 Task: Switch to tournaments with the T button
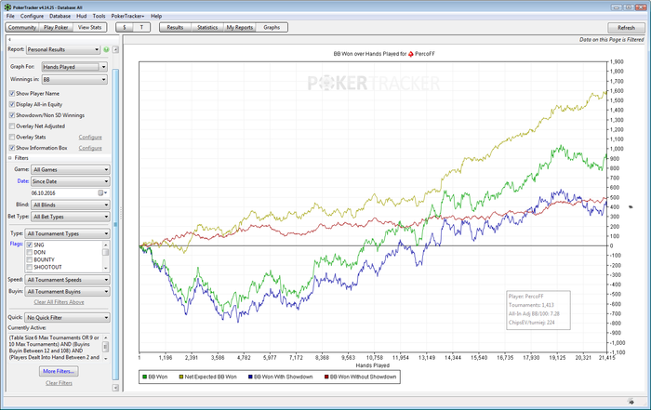point(141,27)
